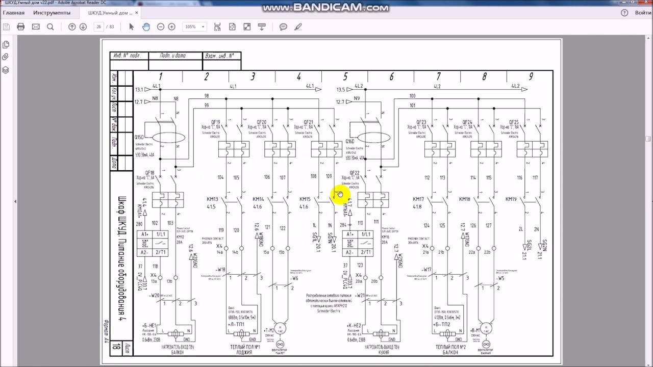The image size is (653, 367).
Task: Click the fit-width scrolling mode icon
Action: (x=218, y=27)
